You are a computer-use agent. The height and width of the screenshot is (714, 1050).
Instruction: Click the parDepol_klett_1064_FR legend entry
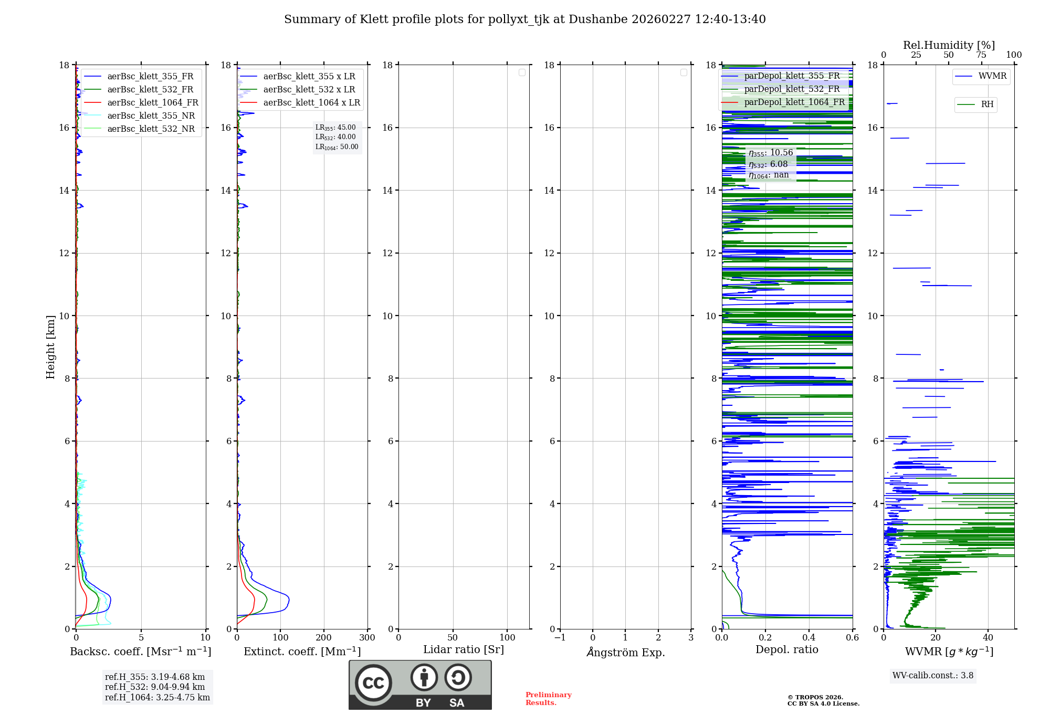pos(794,102)
